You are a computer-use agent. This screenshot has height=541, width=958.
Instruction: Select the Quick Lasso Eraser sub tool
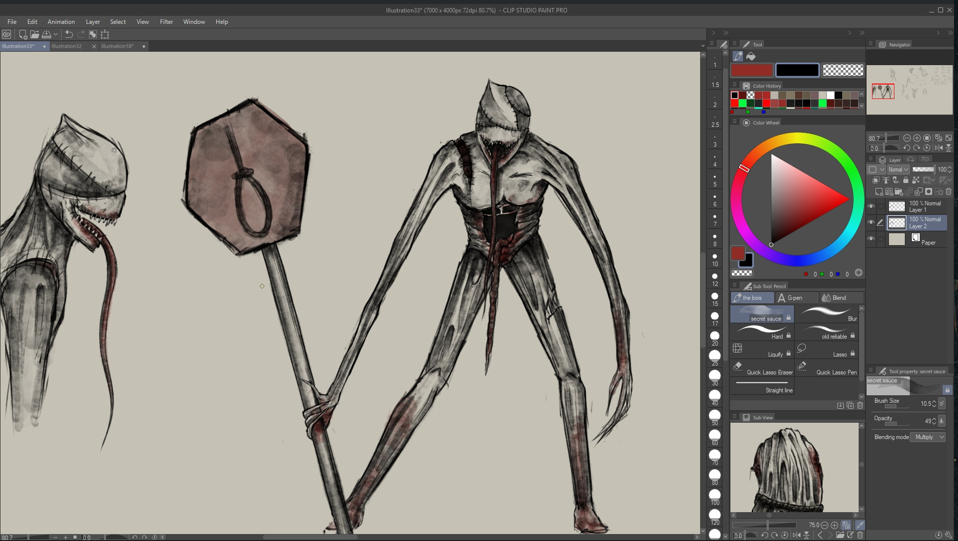[x=762, y=367]
